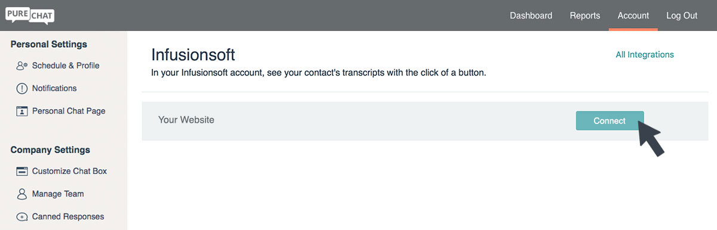The height and width of the screenshot is (230, 717).
Task: Select the Schedule & Profile person icon
Action: 22,66
